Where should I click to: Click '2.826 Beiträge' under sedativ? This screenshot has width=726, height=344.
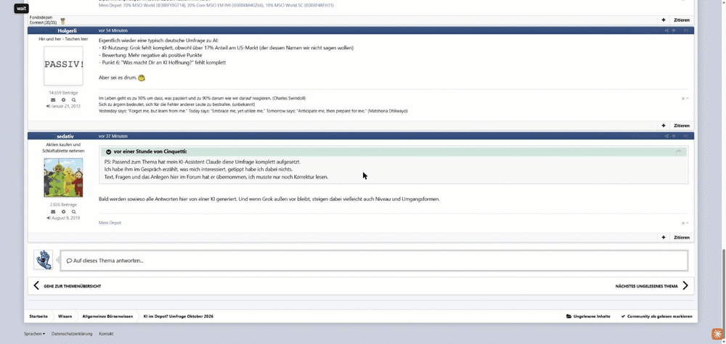click(x=63, y=204)
